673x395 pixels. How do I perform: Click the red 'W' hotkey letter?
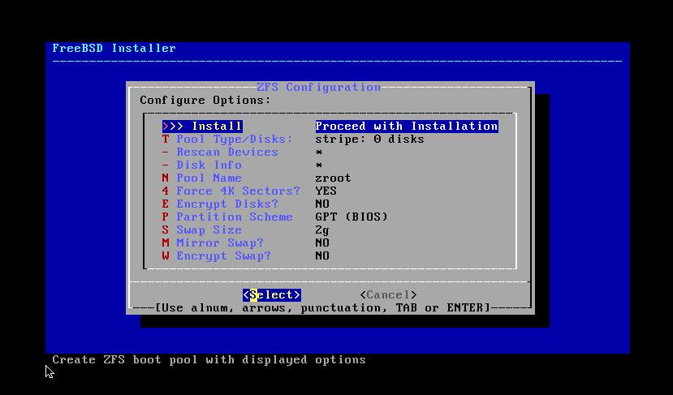pos(166,255)
